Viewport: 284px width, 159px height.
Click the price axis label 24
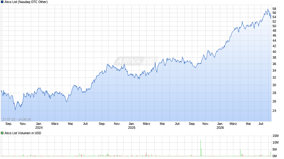pyautogui.click(x=274, y=111)
